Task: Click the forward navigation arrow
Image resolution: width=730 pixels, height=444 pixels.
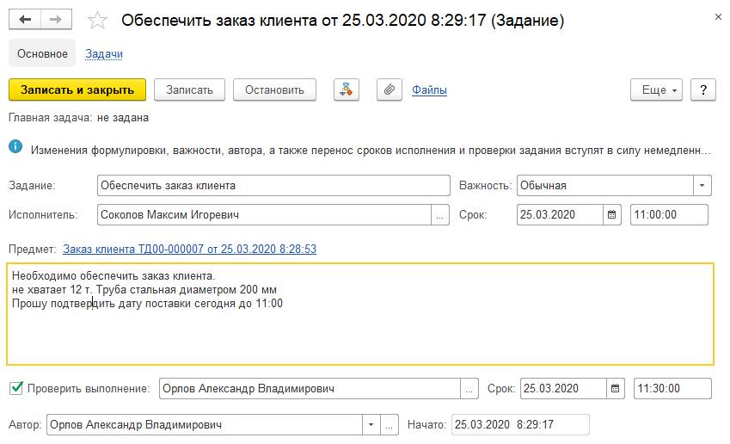Action: pyautogui.click(x=56, y=19)
